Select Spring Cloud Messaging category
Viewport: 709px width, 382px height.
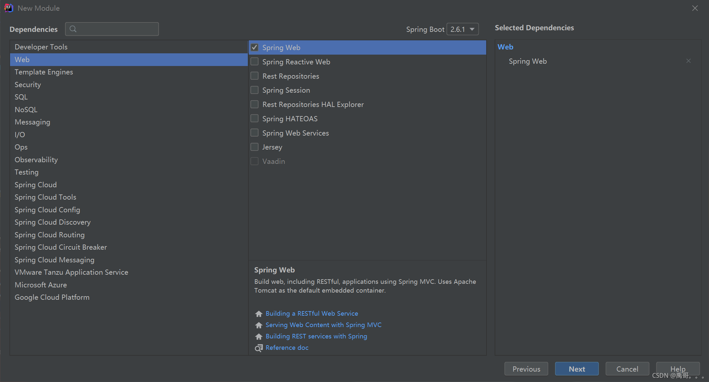[129, 260]
